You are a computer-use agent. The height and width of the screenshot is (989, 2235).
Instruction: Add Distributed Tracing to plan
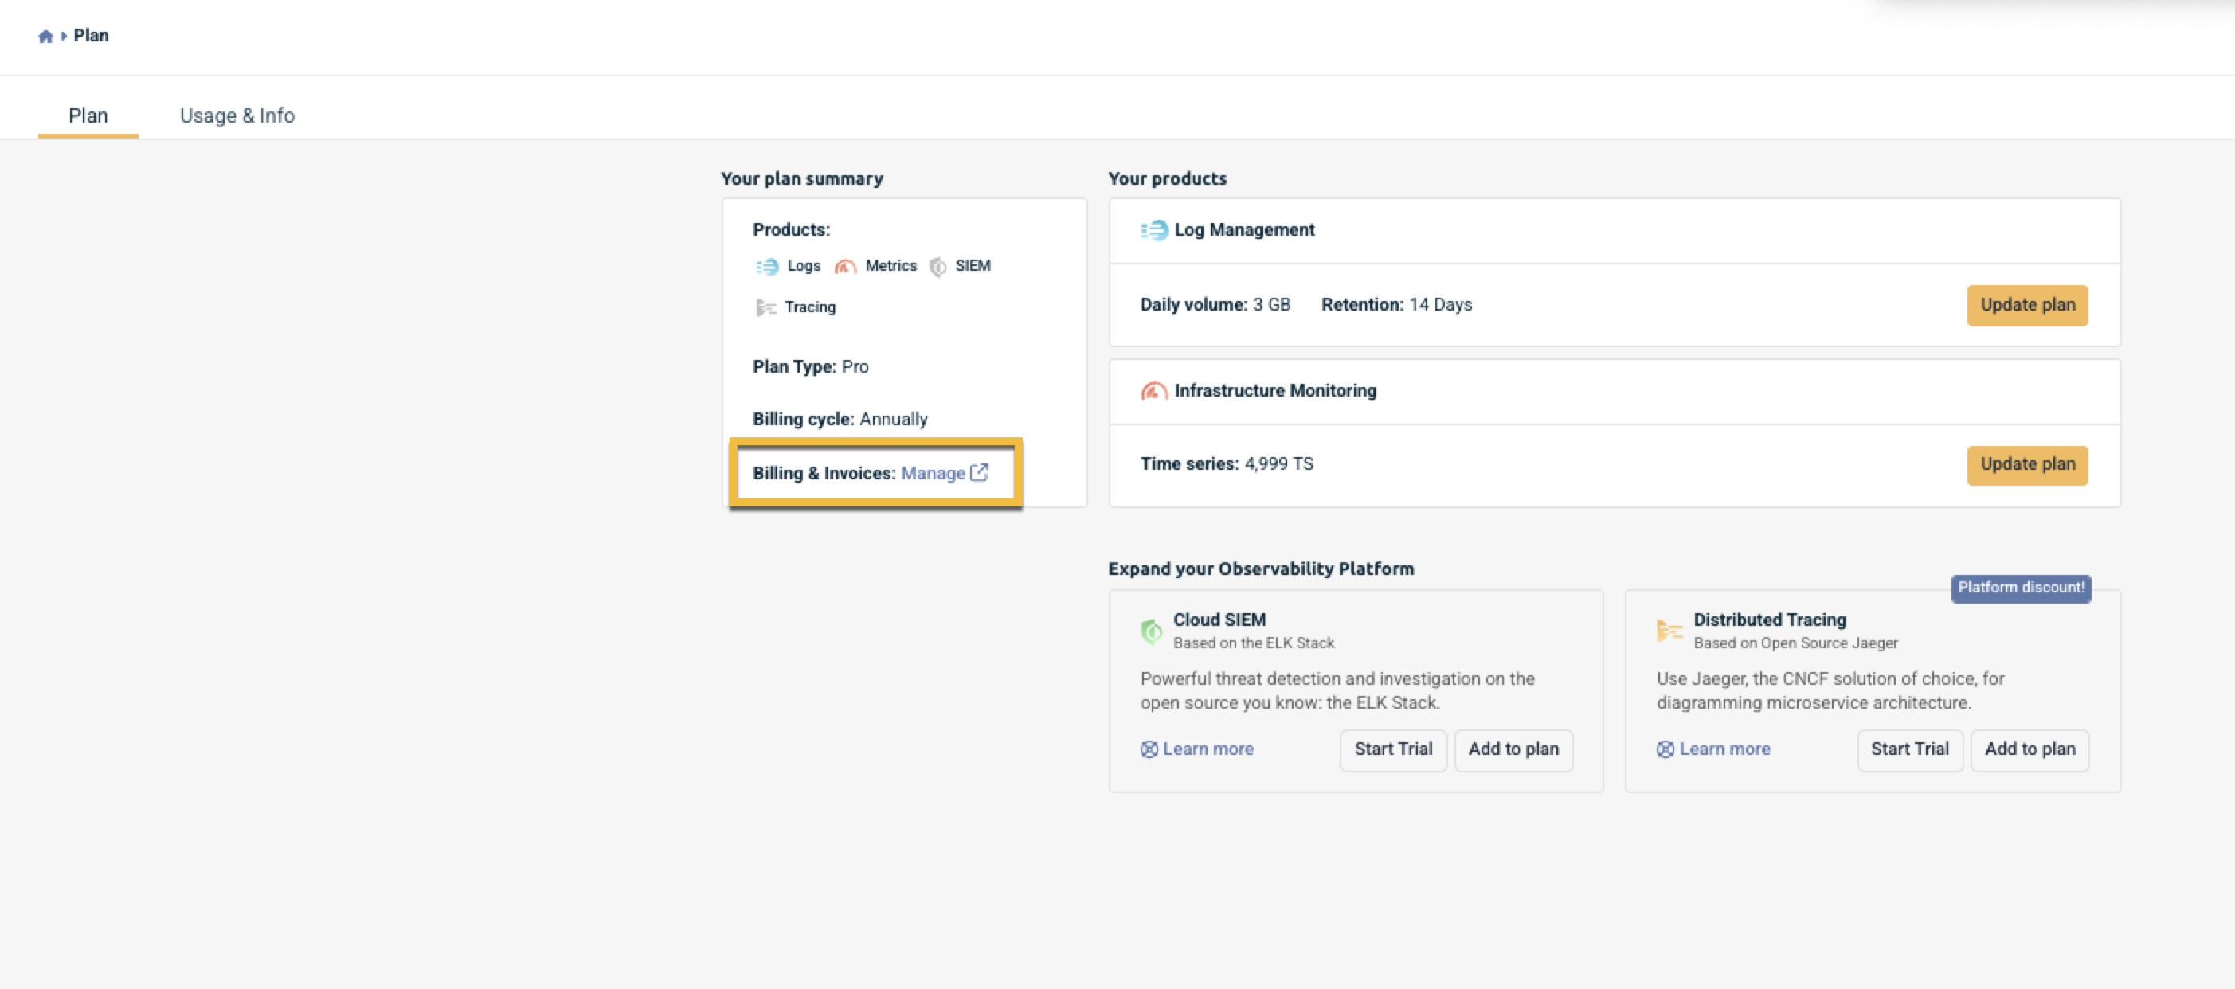pos(2030,749)
